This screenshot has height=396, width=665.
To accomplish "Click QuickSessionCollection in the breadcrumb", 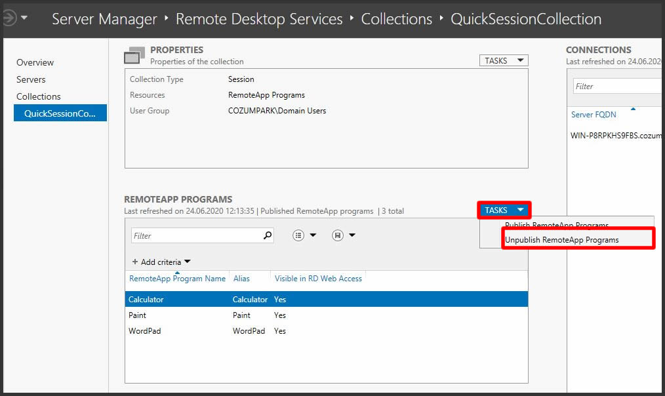I will tap(526, 19).
